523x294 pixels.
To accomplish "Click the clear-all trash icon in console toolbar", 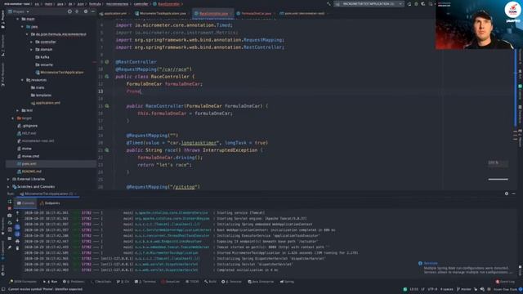I will (17, 248).
